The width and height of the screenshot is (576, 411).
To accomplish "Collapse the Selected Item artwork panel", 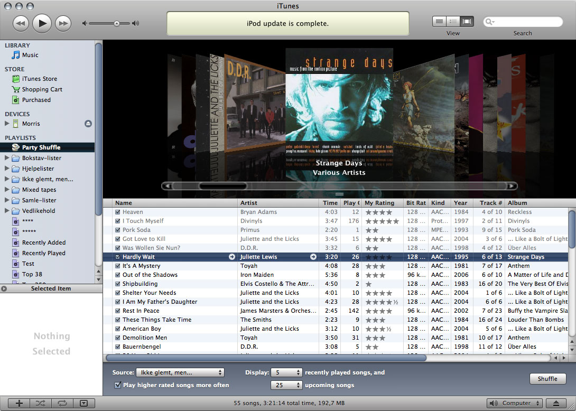I will pyautogui.click(x=4, y=288).
